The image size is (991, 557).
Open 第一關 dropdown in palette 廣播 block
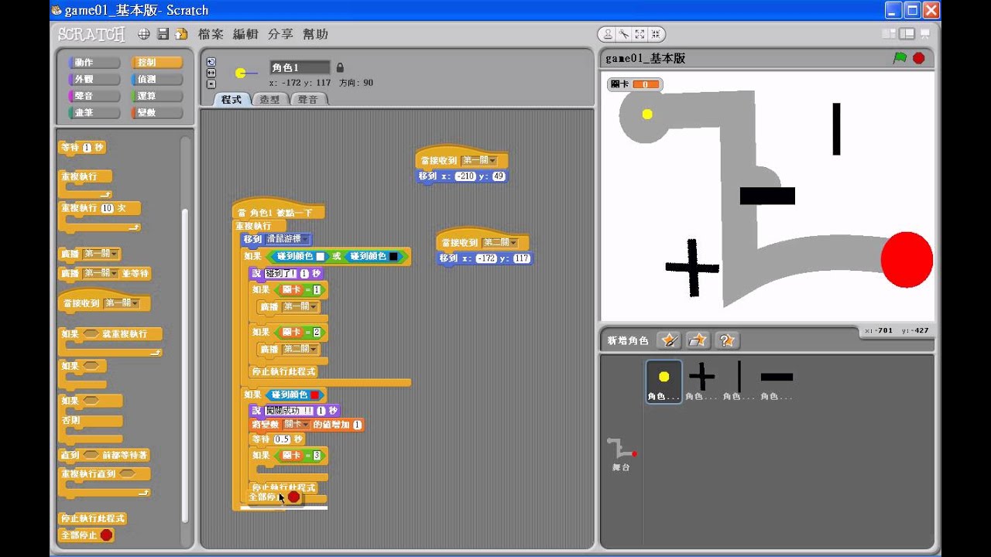(101, 254)
